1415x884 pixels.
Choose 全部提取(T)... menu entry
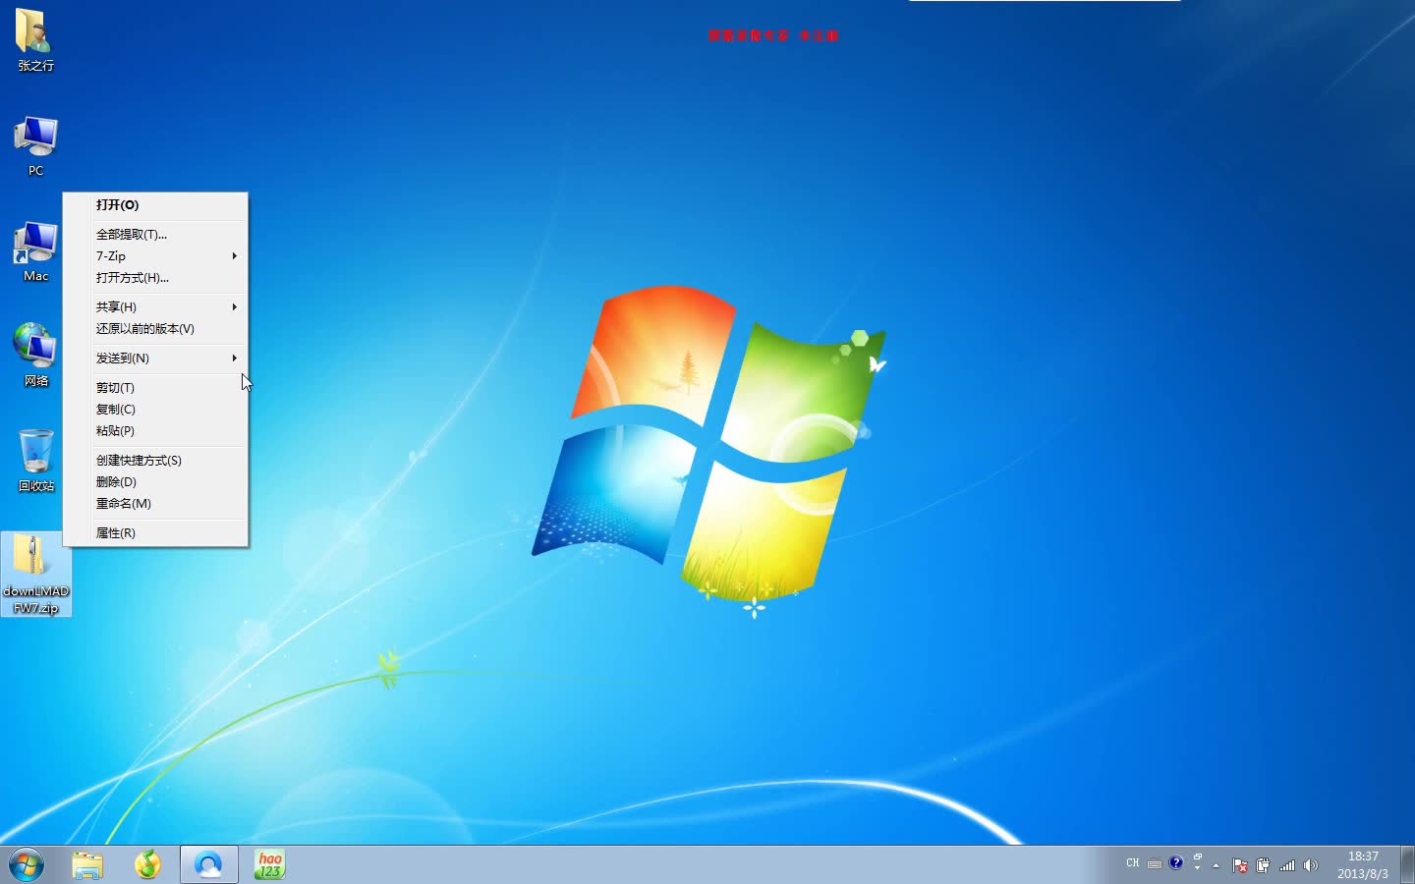(x=155, y=234)
